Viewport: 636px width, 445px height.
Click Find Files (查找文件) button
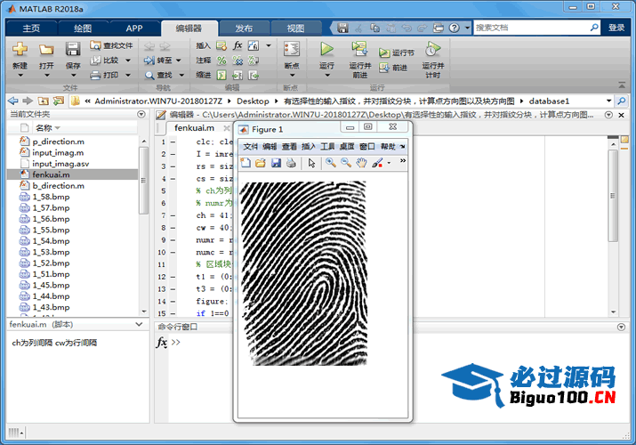pyautogui.click(x=111, y=45)
